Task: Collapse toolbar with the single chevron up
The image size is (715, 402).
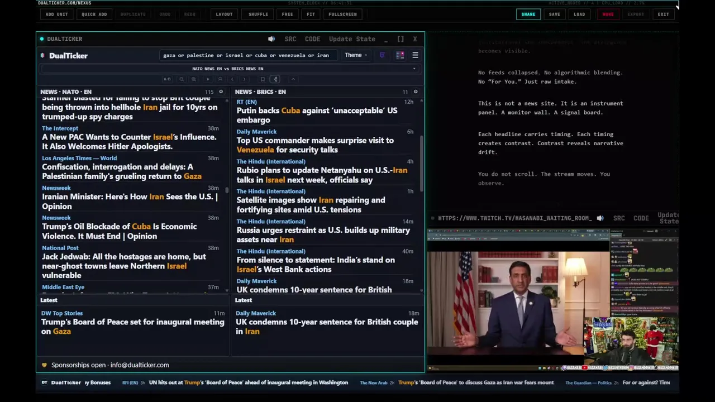Action: pyautogui.click(x=293, y=79)
